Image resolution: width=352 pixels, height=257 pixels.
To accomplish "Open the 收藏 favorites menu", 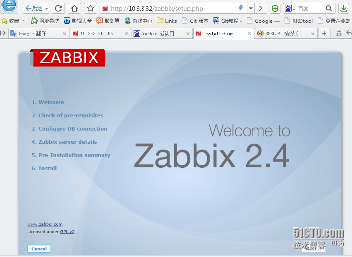I will click(x=13, y=21).
